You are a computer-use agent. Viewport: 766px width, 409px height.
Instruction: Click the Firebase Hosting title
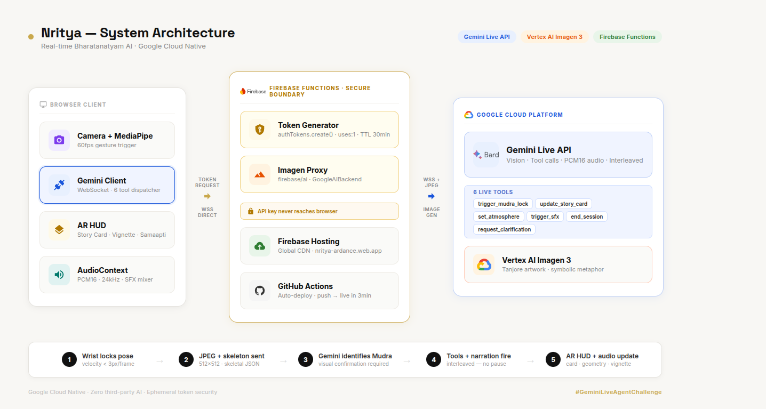pos(309,242)
